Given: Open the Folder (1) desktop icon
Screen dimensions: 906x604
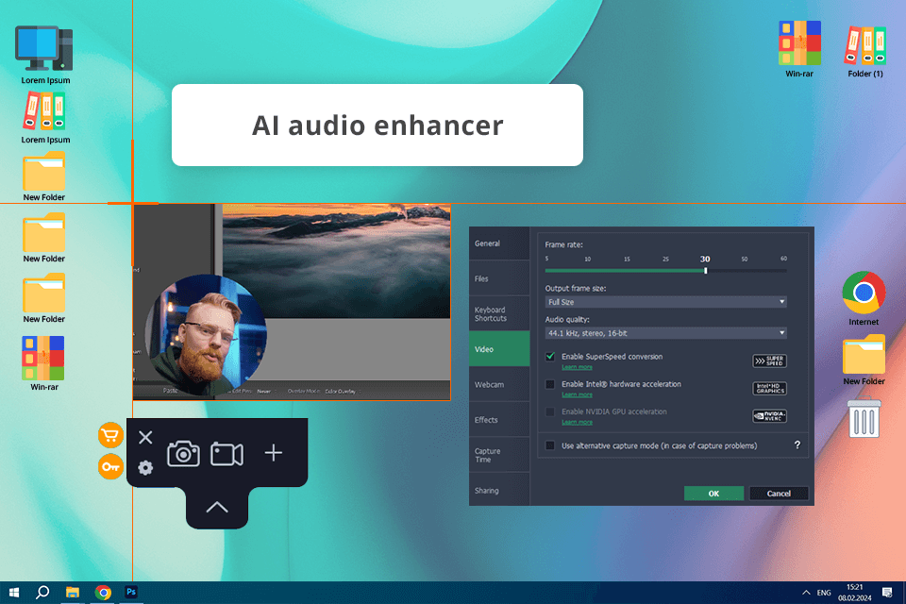Looking at the screenshot, I should (x=865, y=51).
